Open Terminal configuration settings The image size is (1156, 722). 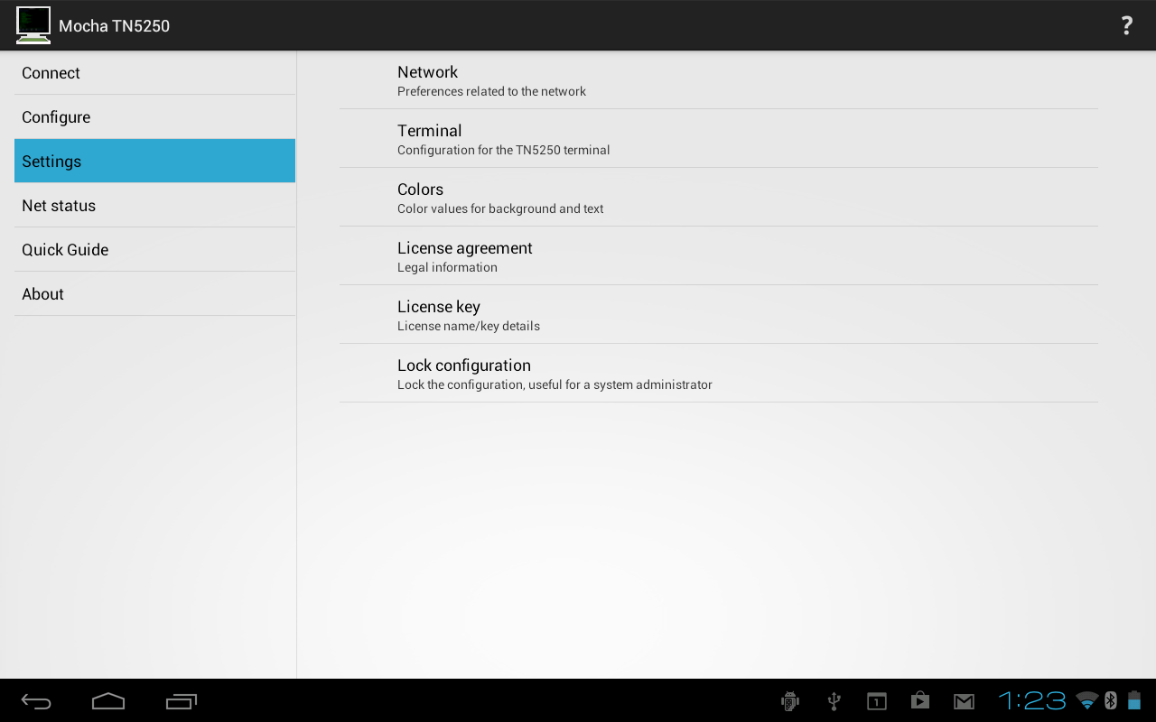719,139
